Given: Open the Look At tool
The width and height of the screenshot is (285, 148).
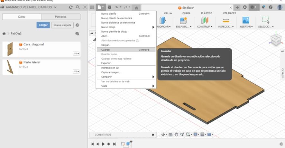Looking at the screenshot, I should click(170, 135).
